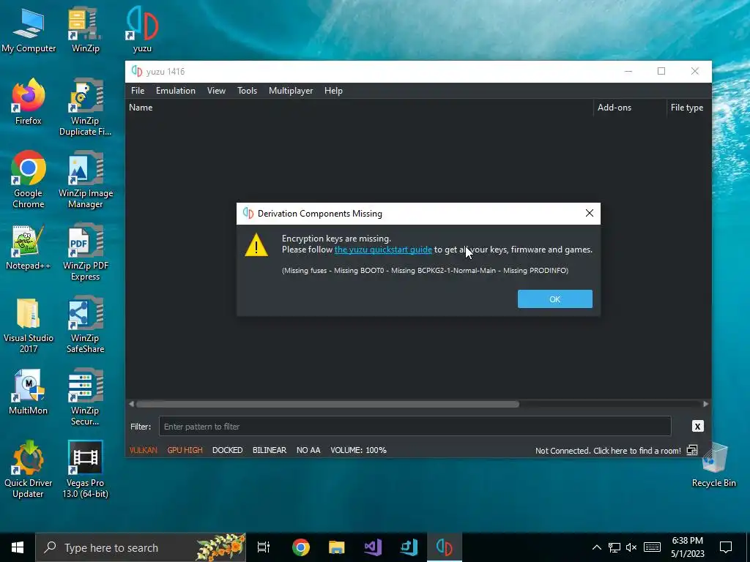Click the filter pattern input field
Viewport: 750px width, 562px height.
click(415, 427)
